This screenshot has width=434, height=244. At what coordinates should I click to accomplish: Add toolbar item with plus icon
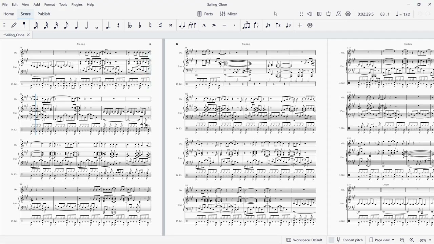[300, 25]
